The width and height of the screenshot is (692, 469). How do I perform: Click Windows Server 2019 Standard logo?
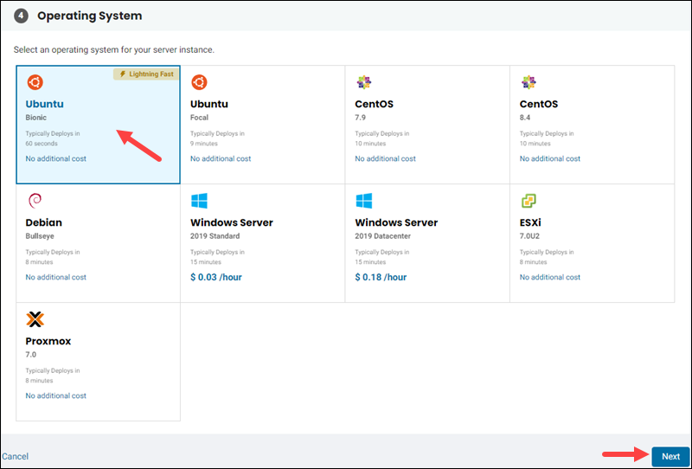(x=199, y=201)
